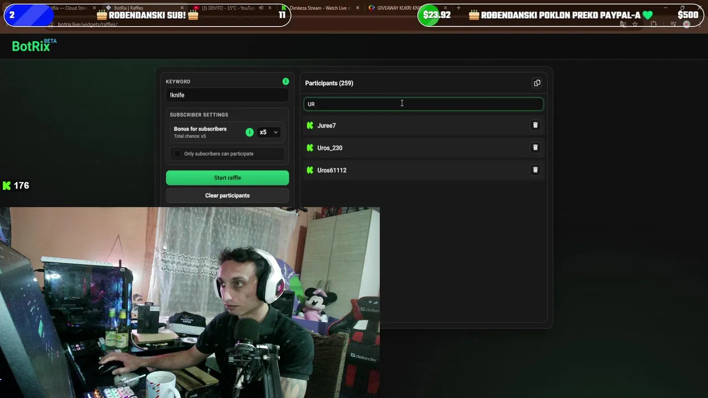Screen dimensions: 708x398
Task: Click the Bonus for subscribers label
Action: pos(200,129)
